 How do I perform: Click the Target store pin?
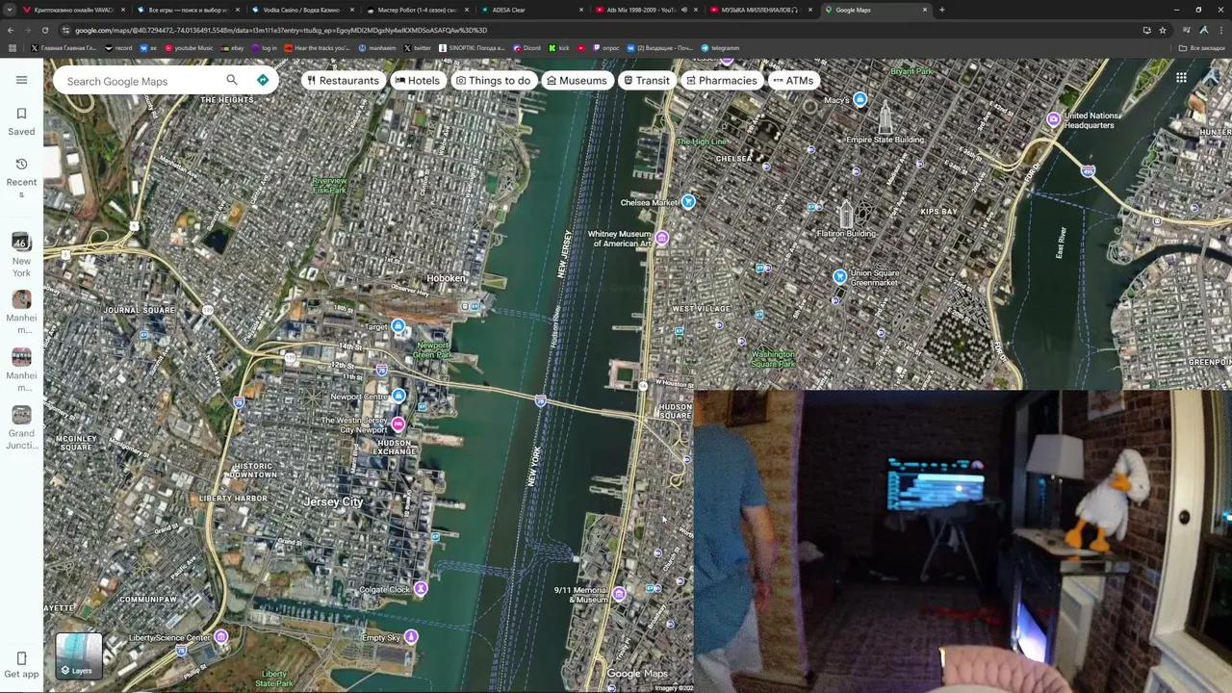coord(398,326)
